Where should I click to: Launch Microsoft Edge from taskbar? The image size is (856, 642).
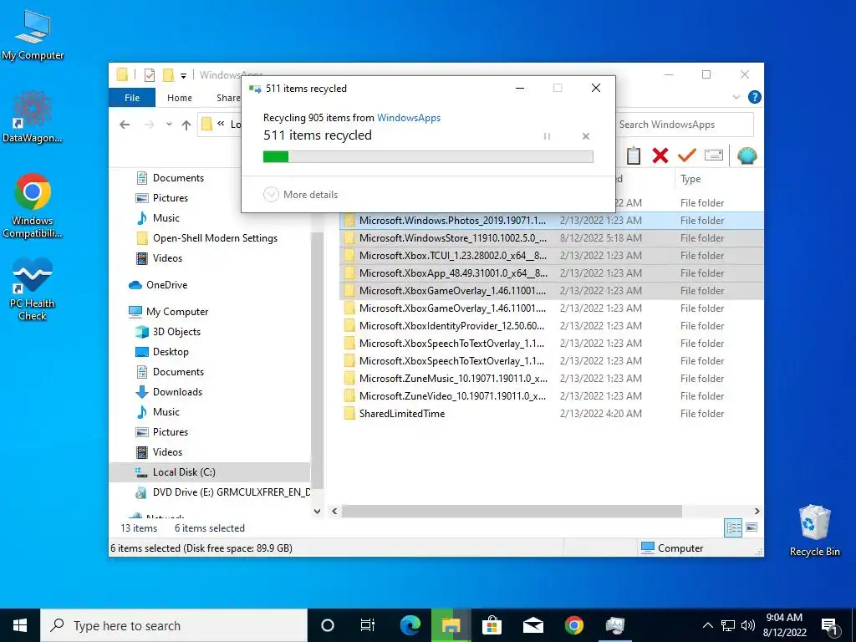[x=410, y=625]
